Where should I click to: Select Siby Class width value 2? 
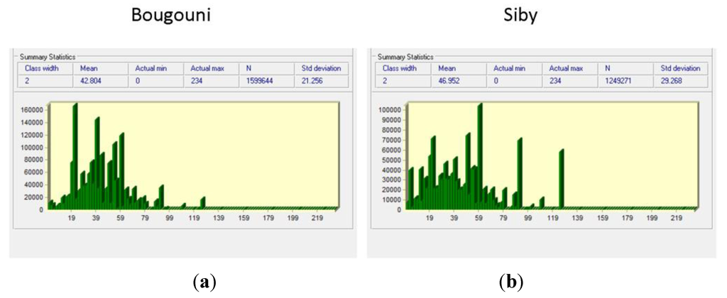386,82
